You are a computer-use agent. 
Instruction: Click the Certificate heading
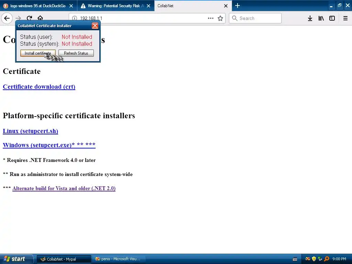tap(22, 71)
